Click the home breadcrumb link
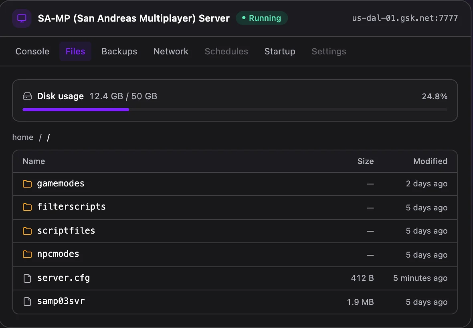 coord(22,137)
